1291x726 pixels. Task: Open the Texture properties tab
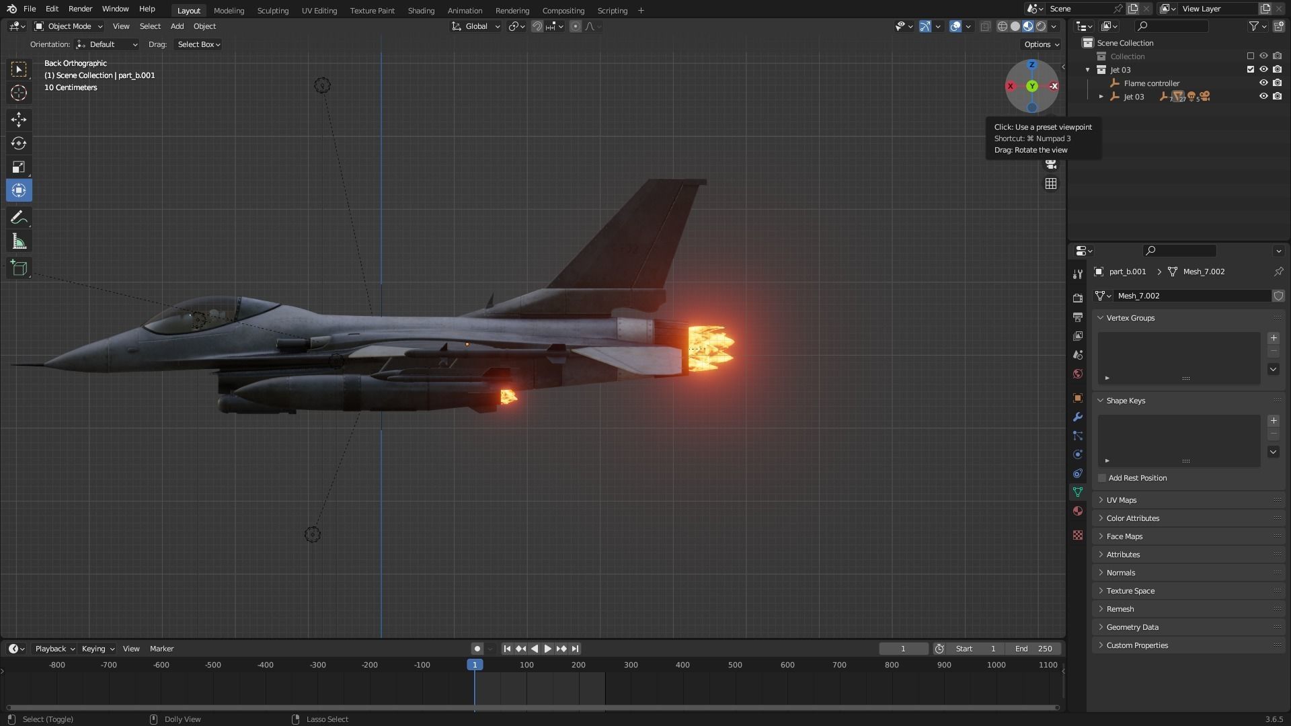[x=1078, y=535]
